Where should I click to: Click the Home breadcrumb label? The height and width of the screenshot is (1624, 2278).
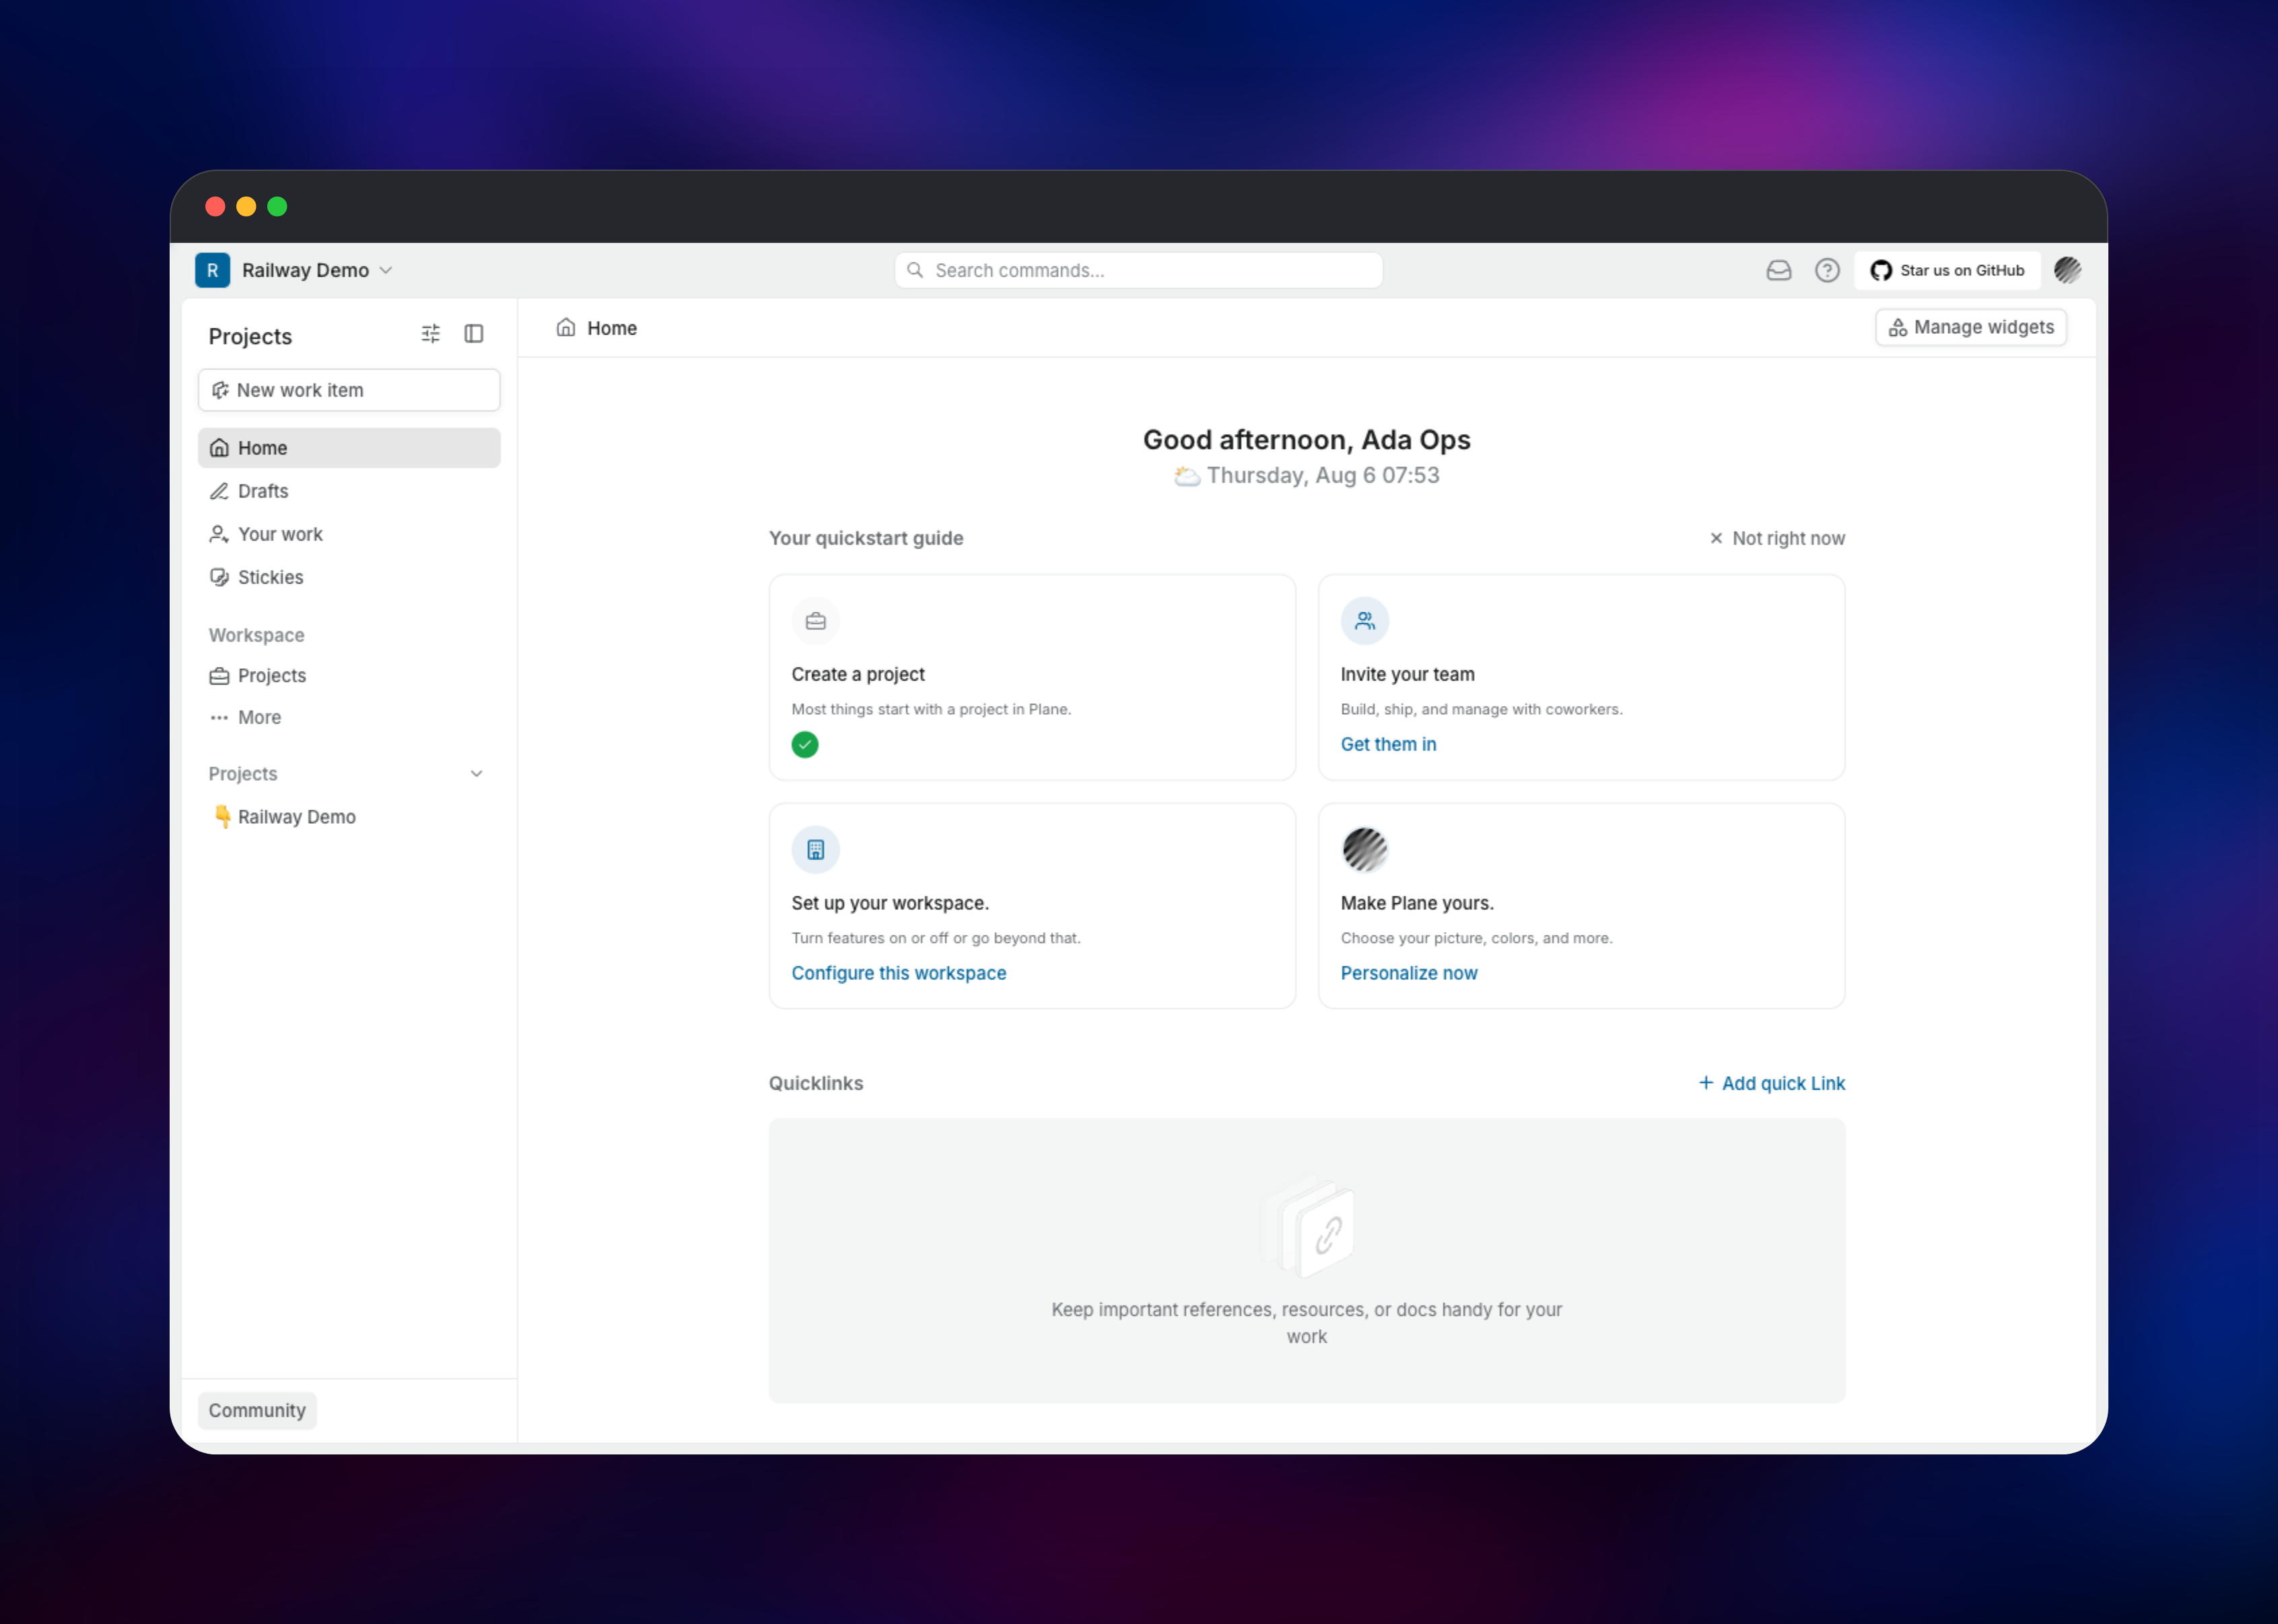pyautogui.click(x=612, y=328)
